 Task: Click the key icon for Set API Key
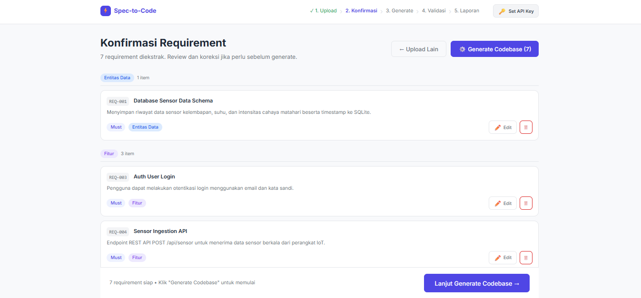pos(502,11)
